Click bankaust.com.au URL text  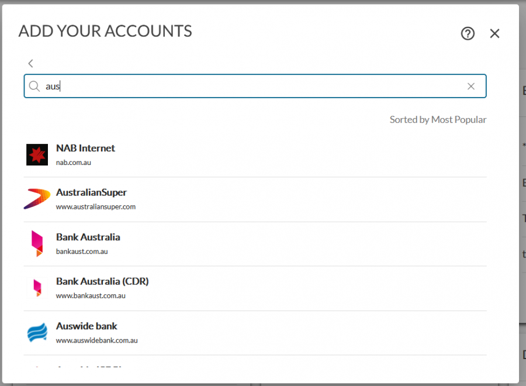coord(82,251)
